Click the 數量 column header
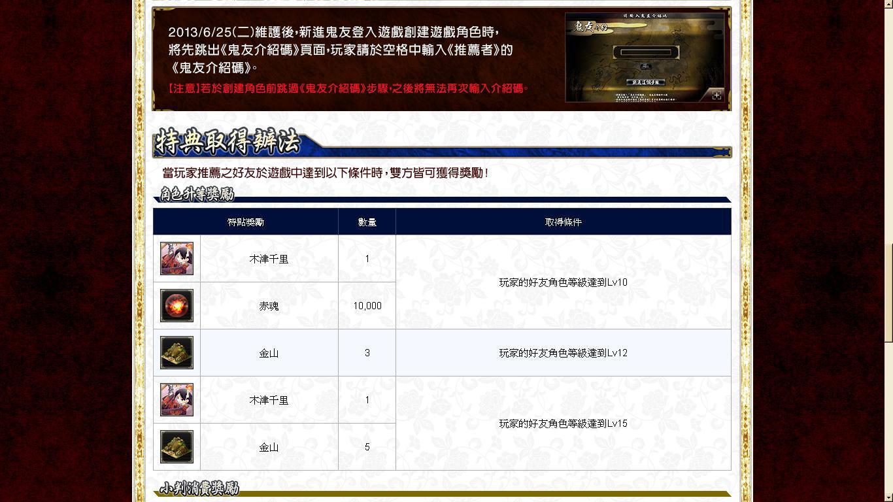This screenshot has height=502, width=893. click(367, 222)
